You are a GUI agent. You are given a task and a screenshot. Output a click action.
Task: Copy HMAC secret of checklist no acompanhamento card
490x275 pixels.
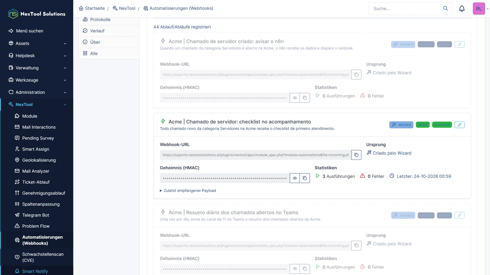tap(305, 178)
